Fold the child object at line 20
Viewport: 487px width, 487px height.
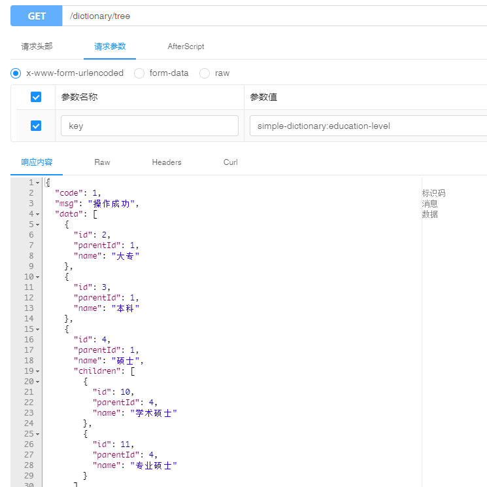[37, 382]
